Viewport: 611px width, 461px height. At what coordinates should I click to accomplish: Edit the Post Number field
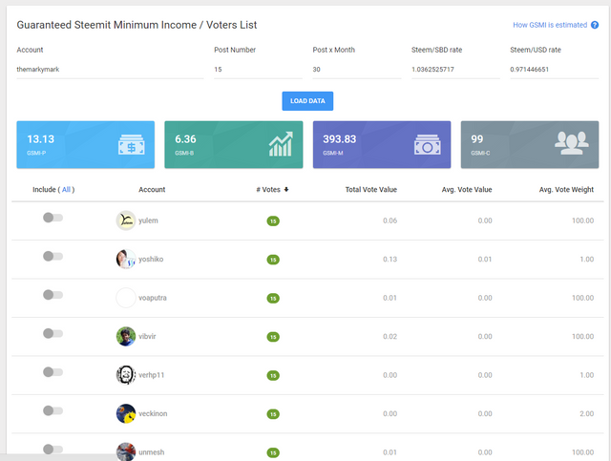(258, 70)
